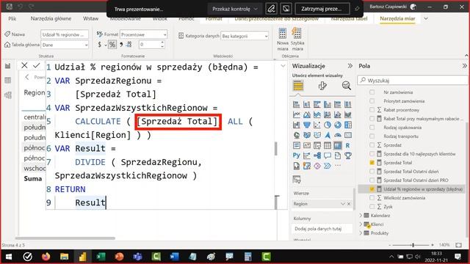
Task: Cancel the formula edit with the X icon
Action: click(24, 65)
